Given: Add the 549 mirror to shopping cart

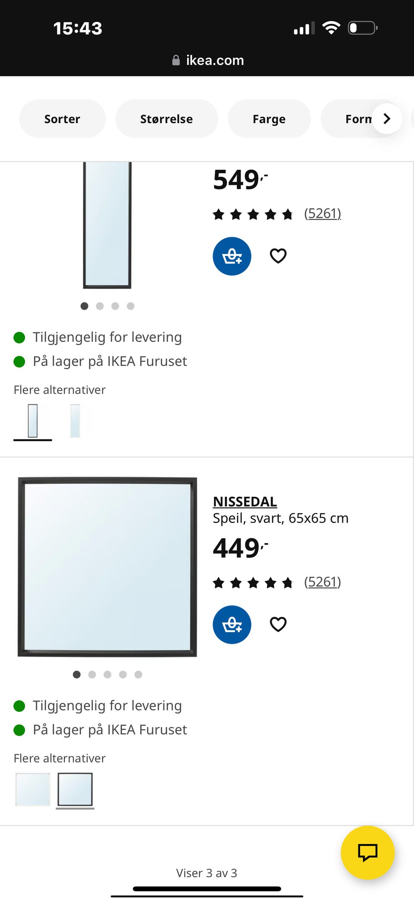Looking at the screenshot, I should pyautogui.click(x=232, y=256).
